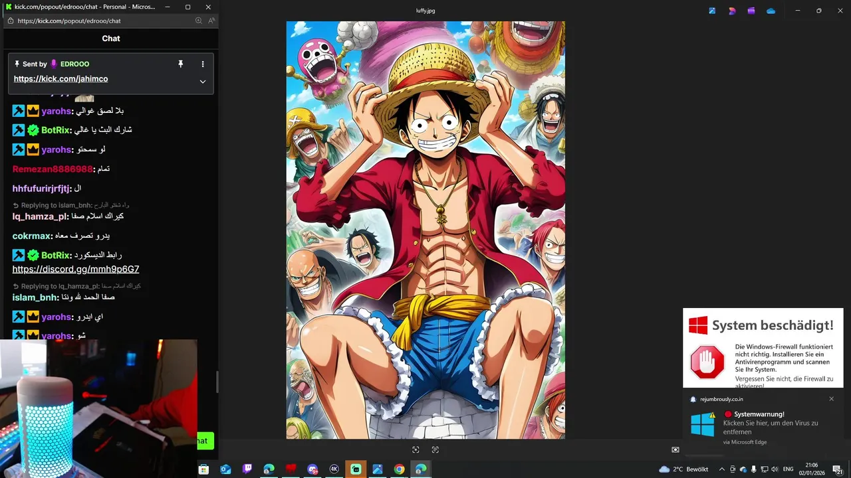The height and width of the screenshot is (478, 851).
Task: Click 'System beschädigt!' popup heading
Action: [x=773, y=325]
